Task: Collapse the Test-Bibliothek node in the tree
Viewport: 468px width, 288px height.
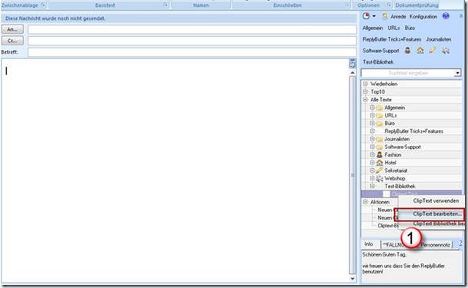Action: pos(373,186)
